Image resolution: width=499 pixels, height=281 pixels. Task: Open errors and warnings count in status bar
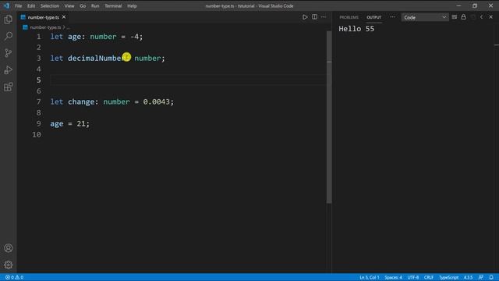point(14,277)
